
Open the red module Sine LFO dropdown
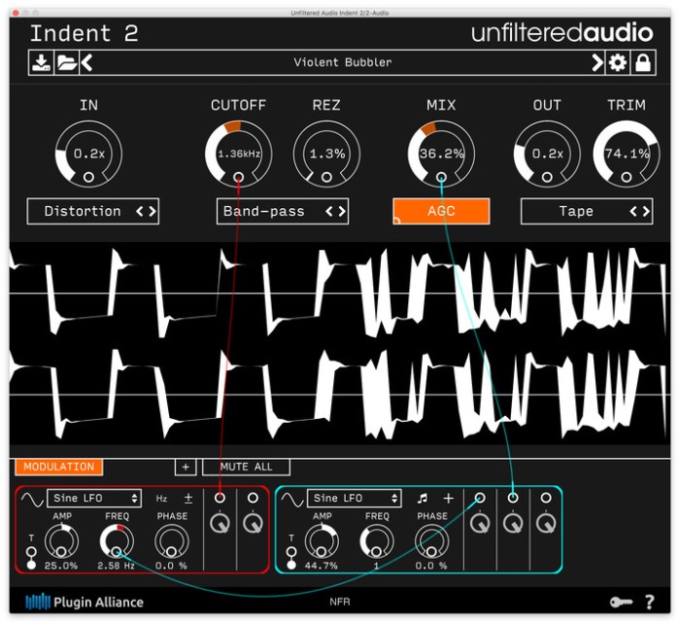[94, 499]
